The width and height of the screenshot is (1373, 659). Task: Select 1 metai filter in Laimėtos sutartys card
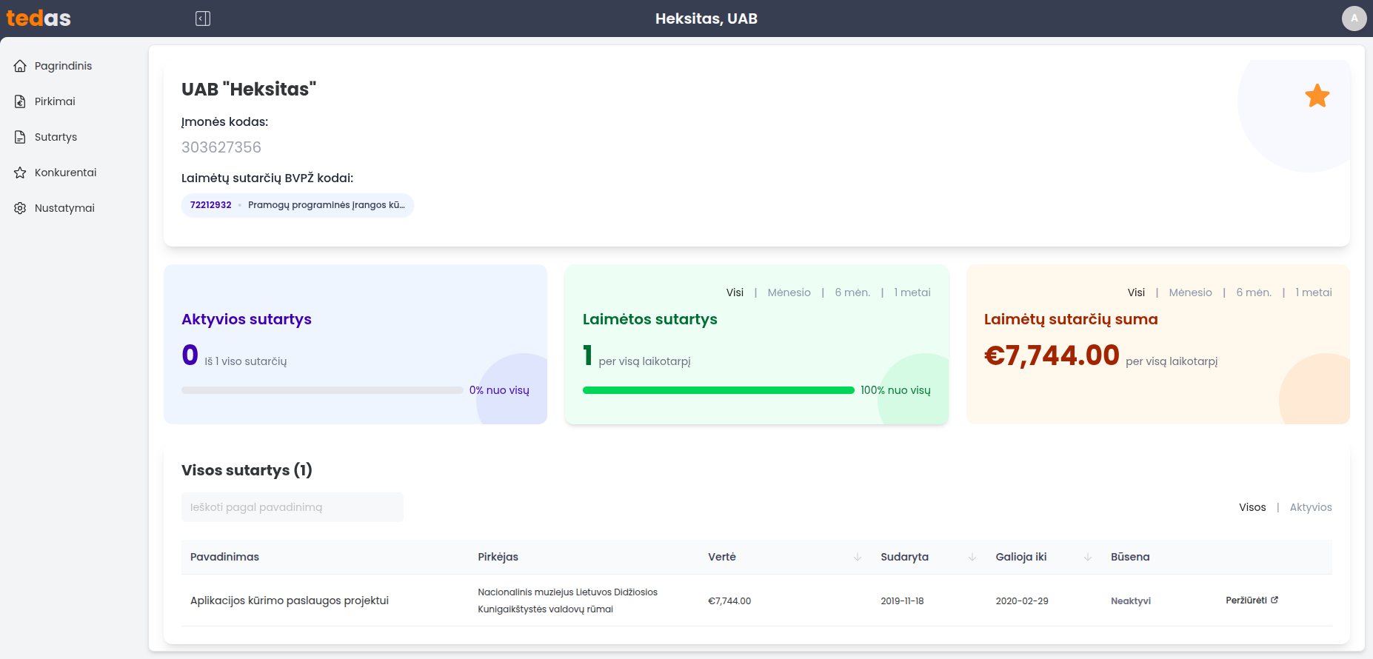(912, 292)
